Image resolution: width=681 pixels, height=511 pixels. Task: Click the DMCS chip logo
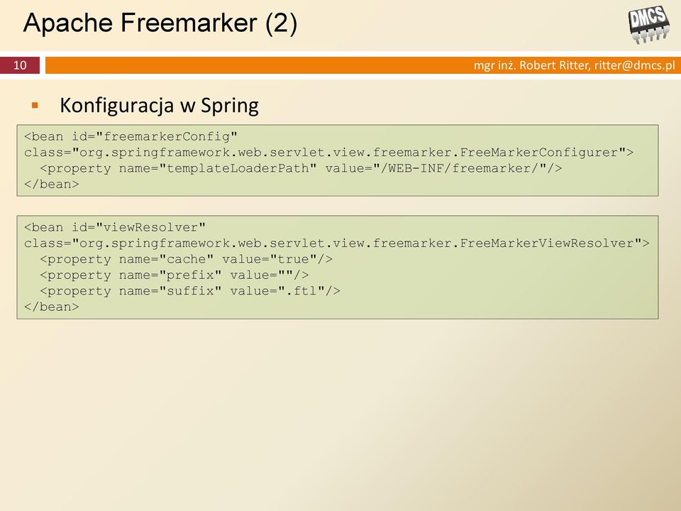(x=649, y=24)
